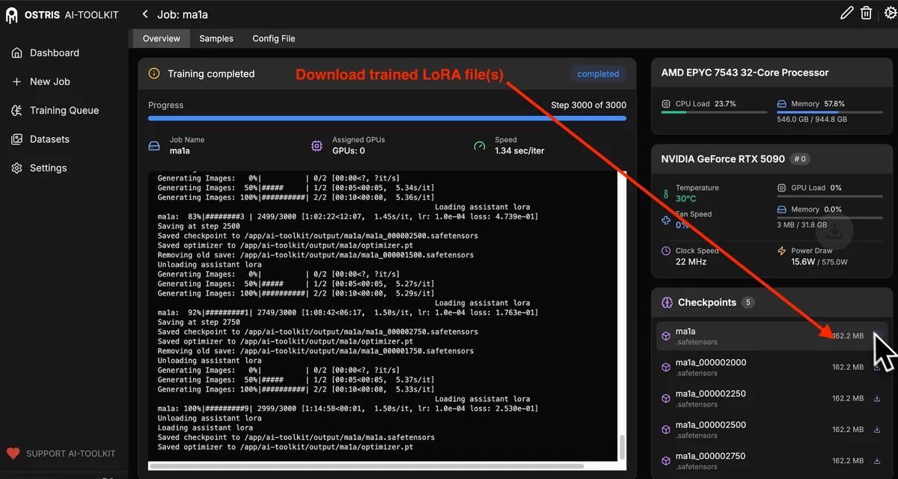Screen dimensions: 898x479
Task: Download the ma1a_000002000 checkpoint
Action: pyautogui.click(x=877, y=367)
